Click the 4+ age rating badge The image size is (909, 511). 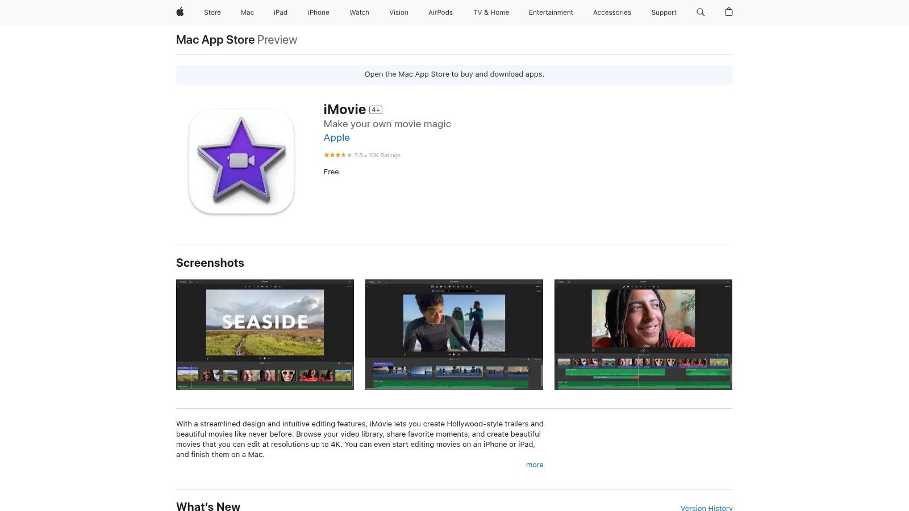click(377, 109)
